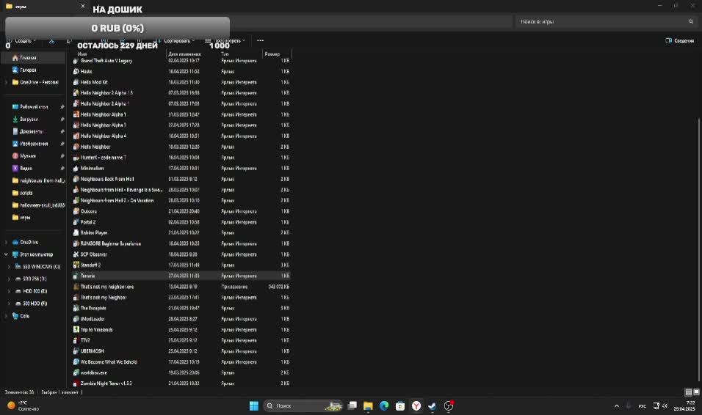
Task: Click the We Become What We Behold icon
Action: tap(76, 361)
